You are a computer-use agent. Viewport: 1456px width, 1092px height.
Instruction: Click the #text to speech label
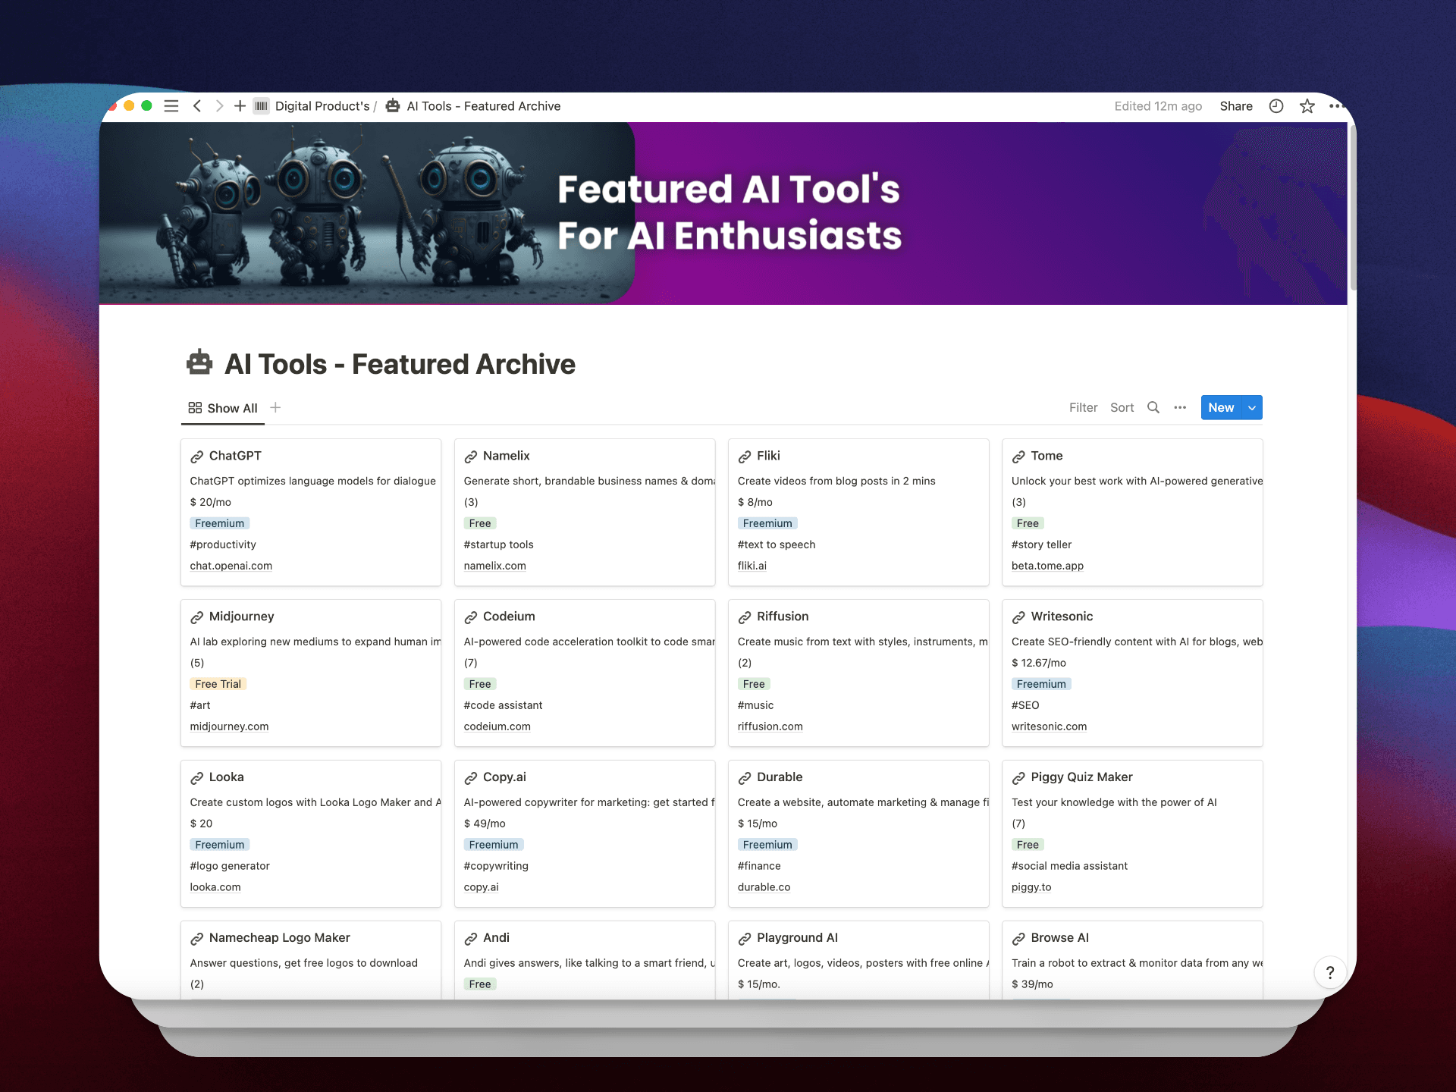777,544
